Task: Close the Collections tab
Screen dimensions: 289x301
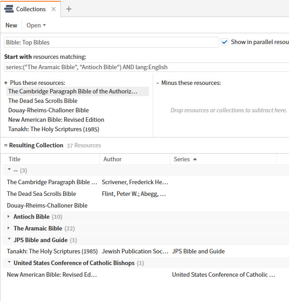Action: [54, 9]
